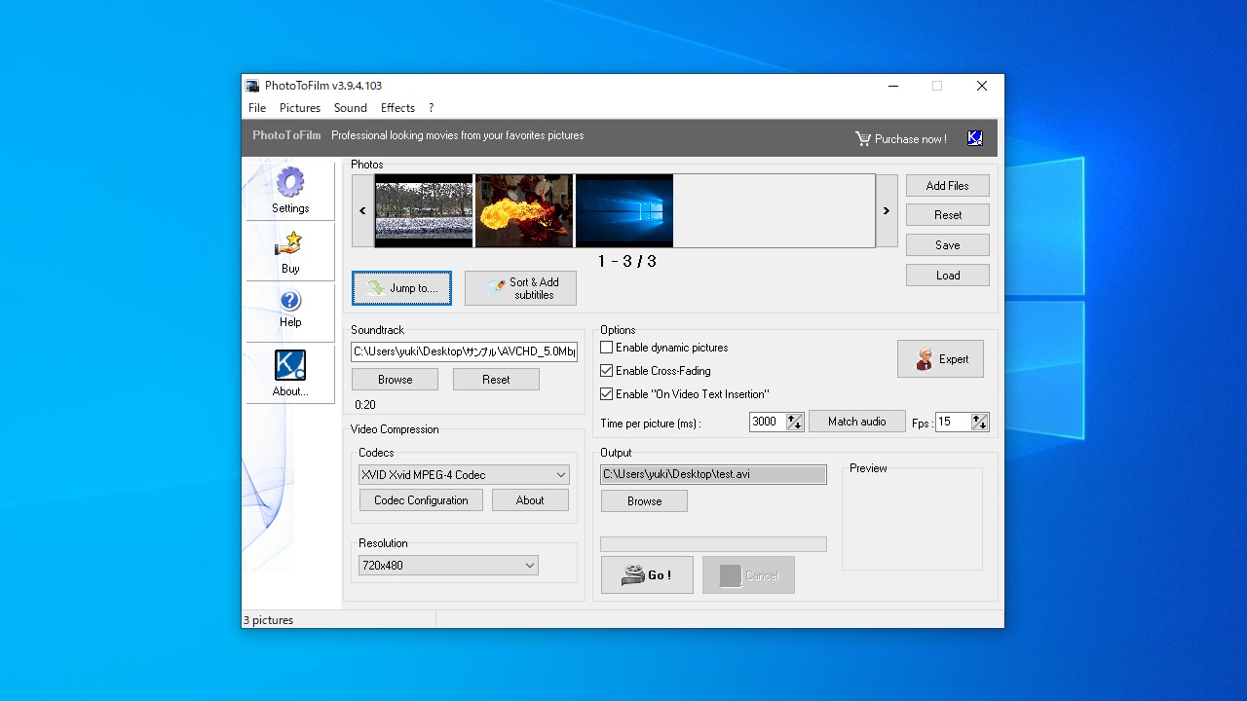
Task: Click the Load button
Action: [948, 276]
